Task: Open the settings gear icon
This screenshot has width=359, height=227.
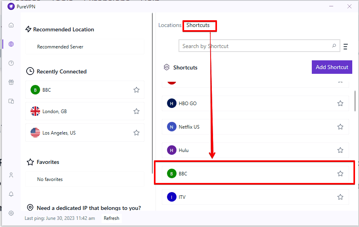Action: coord(11,213)
